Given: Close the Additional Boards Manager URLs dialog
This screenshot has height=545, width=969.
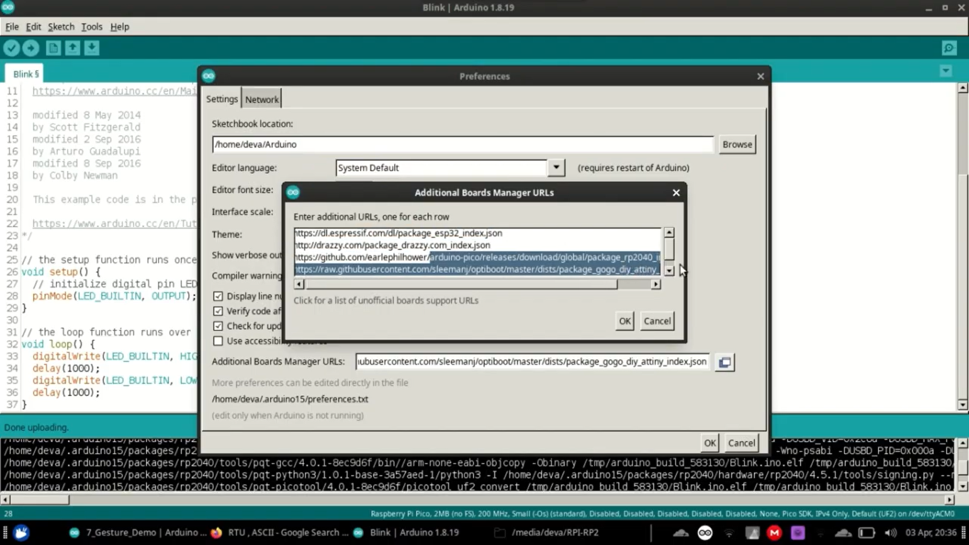Looking at the screenshot, I should 676,192.
